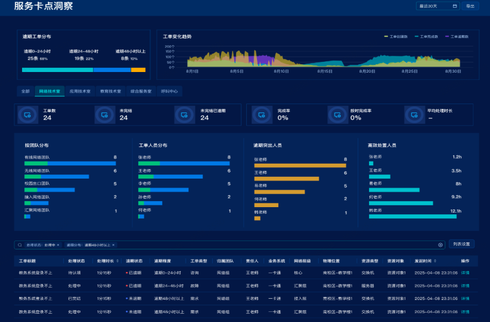490x322 pixels.
Task: Click 张老师 bar in 工单人员分布
Action: click(184, 164)
